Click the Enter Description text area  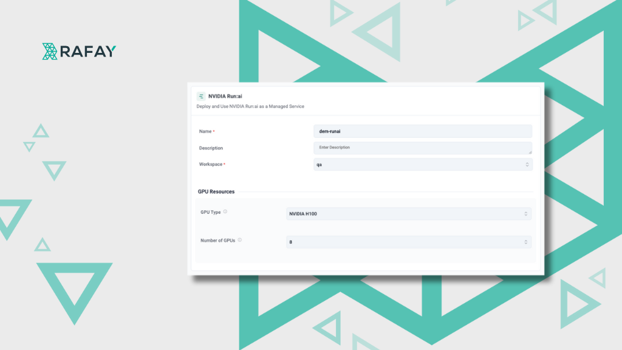[x=423, y=148]
